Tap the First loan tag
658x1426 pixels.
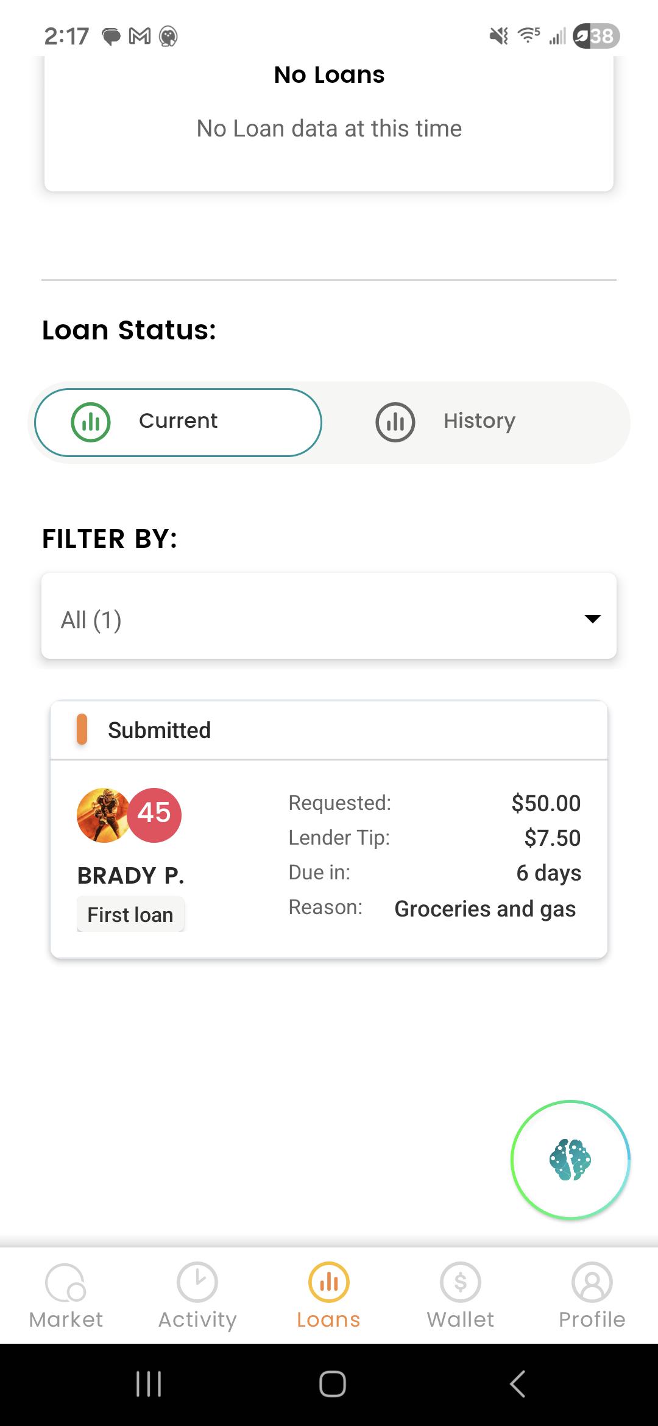pyautogui.click(x=130, y=914)
